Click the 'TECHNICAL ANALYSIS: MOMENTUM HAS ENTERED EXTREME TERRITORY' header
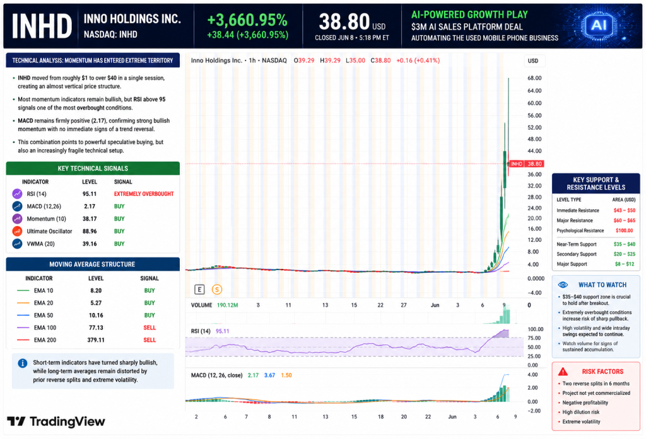The height and width of the screenshot is (439, 646). click(x=93, y=60)
